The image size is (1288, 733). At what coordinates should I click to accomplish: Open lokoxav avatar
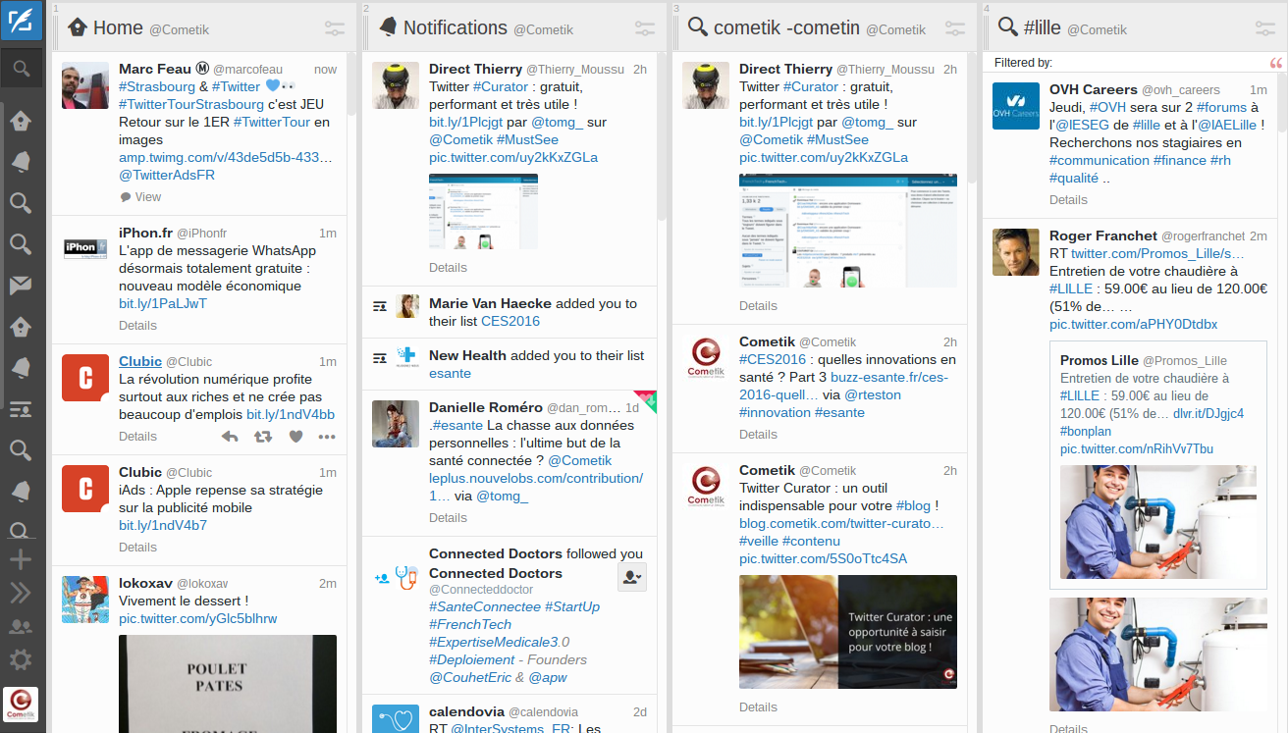tap(84, 600)
